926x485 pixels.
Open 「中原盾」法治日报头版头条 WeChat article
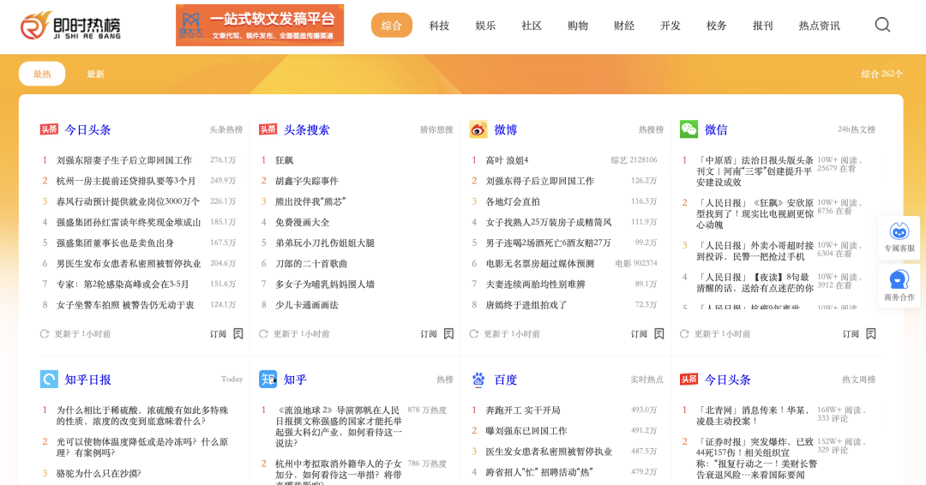755,171
